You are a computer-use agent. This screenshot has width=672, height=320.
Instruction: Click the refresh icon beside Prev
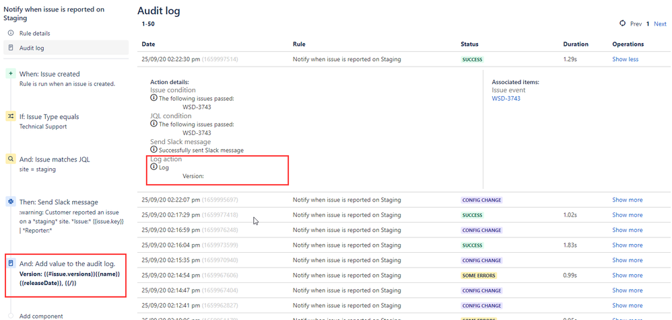(623, 24)
